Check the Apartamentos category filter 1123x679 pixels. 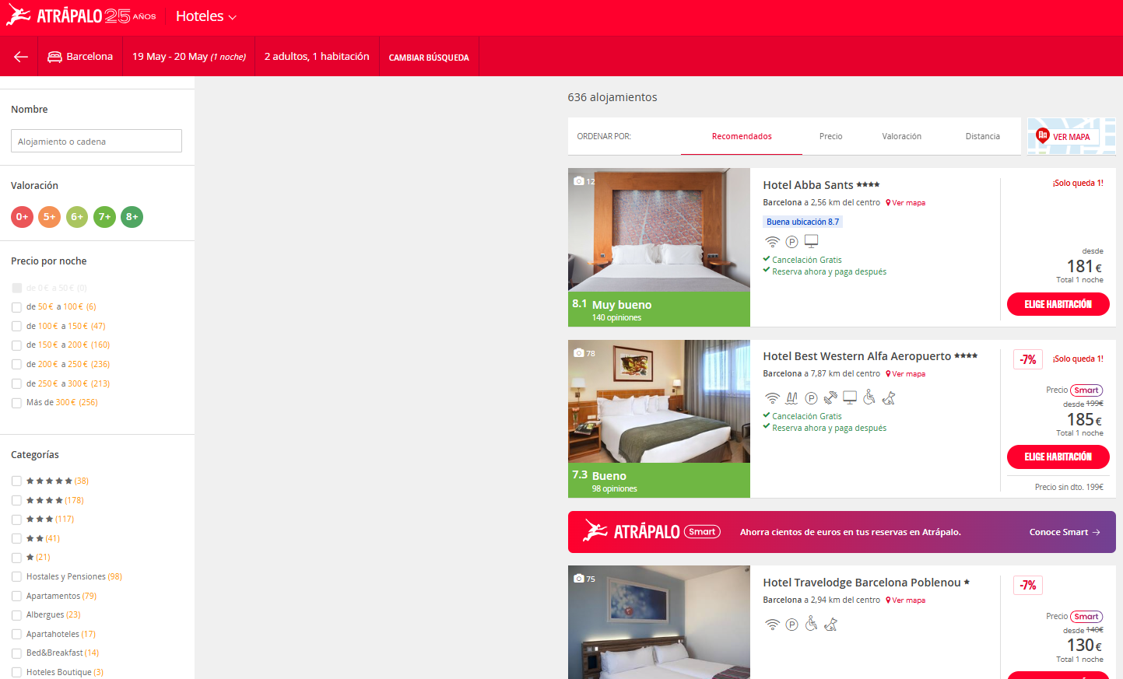point(16,596)
